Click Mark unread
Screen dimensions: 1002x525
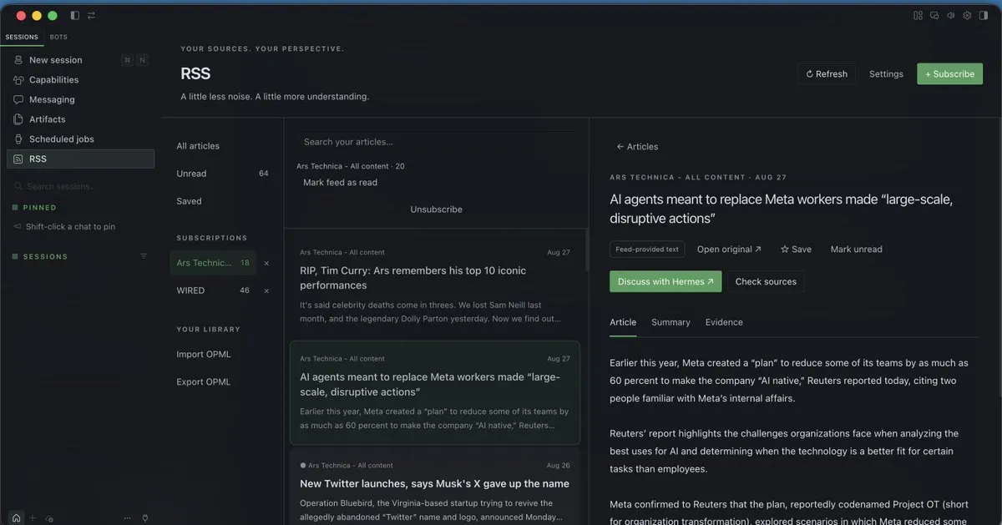(x=856, y=250)
